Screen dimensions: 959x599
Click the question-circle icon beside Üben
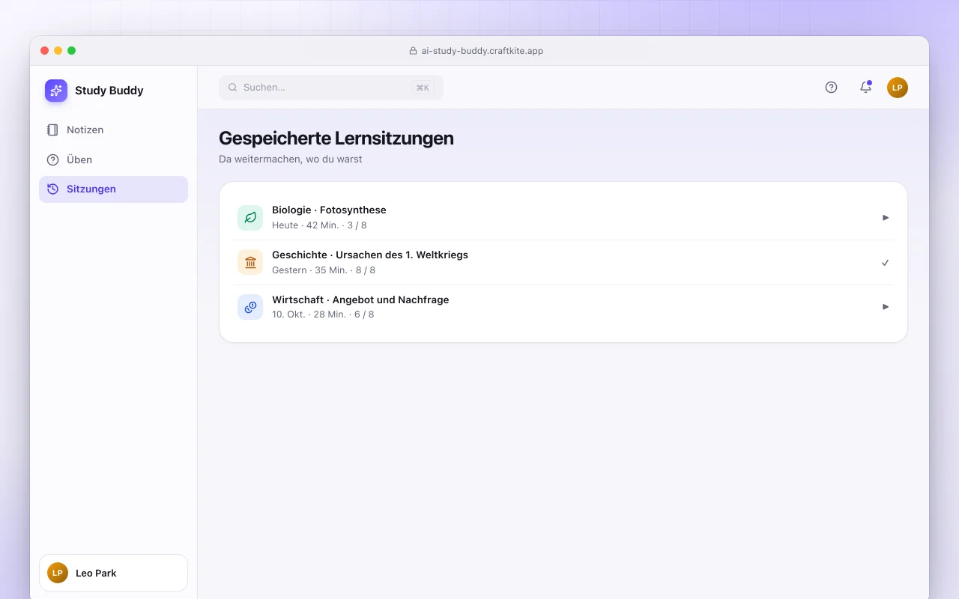(x=52, y=159)
